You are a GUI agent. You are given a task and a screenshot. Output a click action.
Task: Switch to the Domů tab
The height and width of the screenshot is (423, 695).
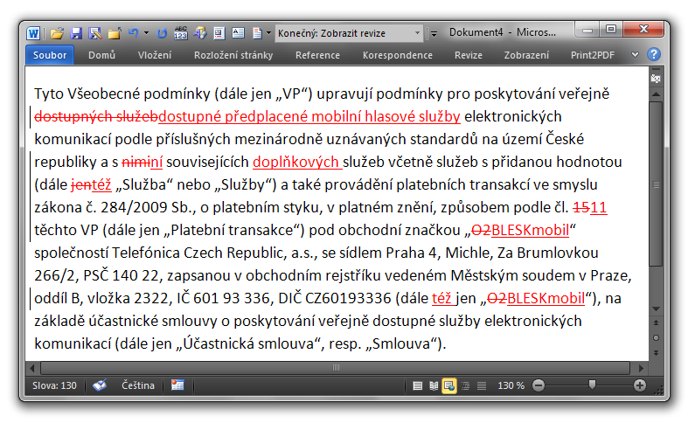point(101,55)
